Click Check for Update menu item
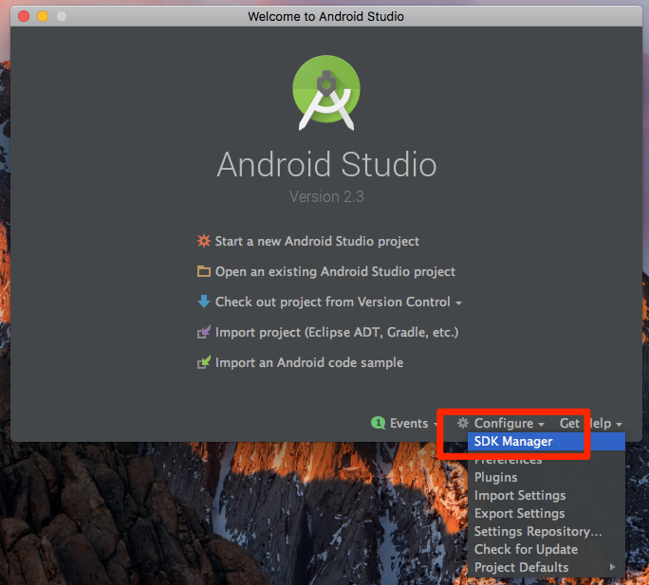The width and height of the screenshot is (649, 585). pos(526,549)
